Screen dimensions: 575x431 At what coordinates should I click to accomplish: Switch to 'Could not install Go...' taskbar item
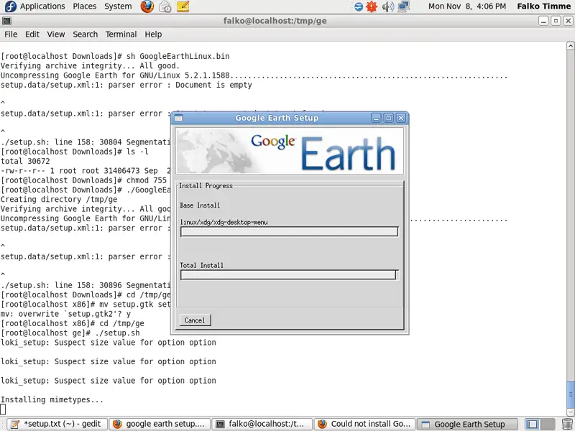[x=364, y=424]
